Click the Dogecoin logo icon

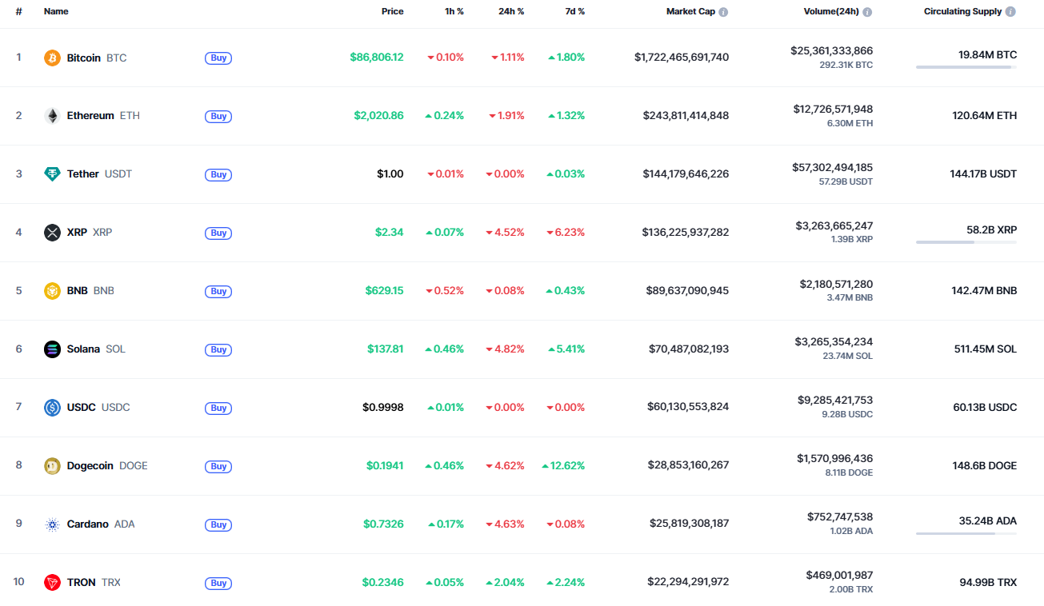(52, 466)
